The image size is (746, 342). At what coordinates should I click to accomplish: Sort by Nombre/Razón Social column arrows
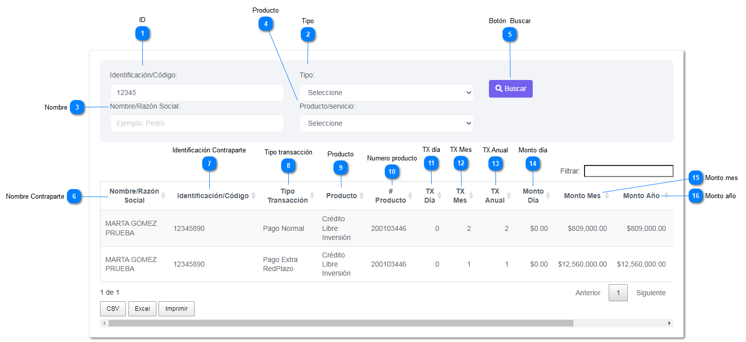[x=163, y=196]
